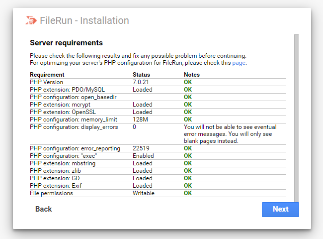Click the OK note for zlib
Screen dimensions: 323x239
click(188, 171)
